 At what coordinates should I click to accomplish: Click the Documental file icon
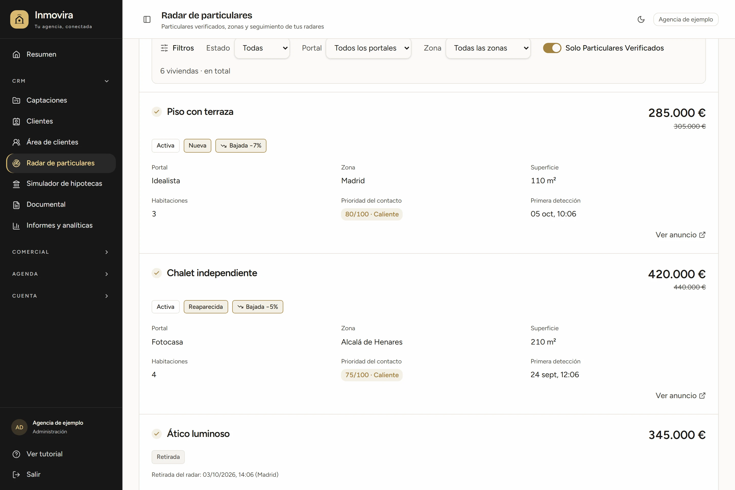16,205
